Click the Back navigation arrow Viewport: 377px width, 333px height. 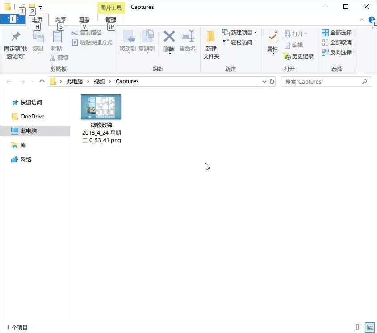(9, 82)
